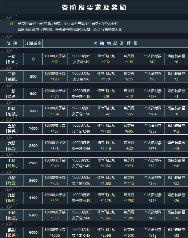Image resolution: width=188 pixels, height=238 pixels.
Task: Click the 10000交子袋 *1006 cell
Action: coord(55,232)
